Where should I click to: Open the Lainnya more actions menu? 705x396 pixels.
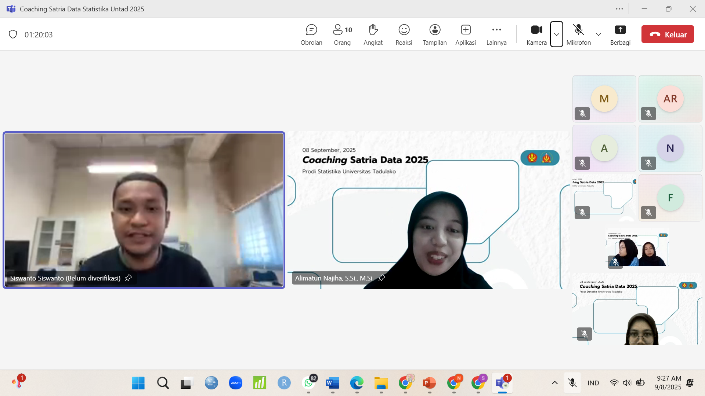[x=496, y=34]
